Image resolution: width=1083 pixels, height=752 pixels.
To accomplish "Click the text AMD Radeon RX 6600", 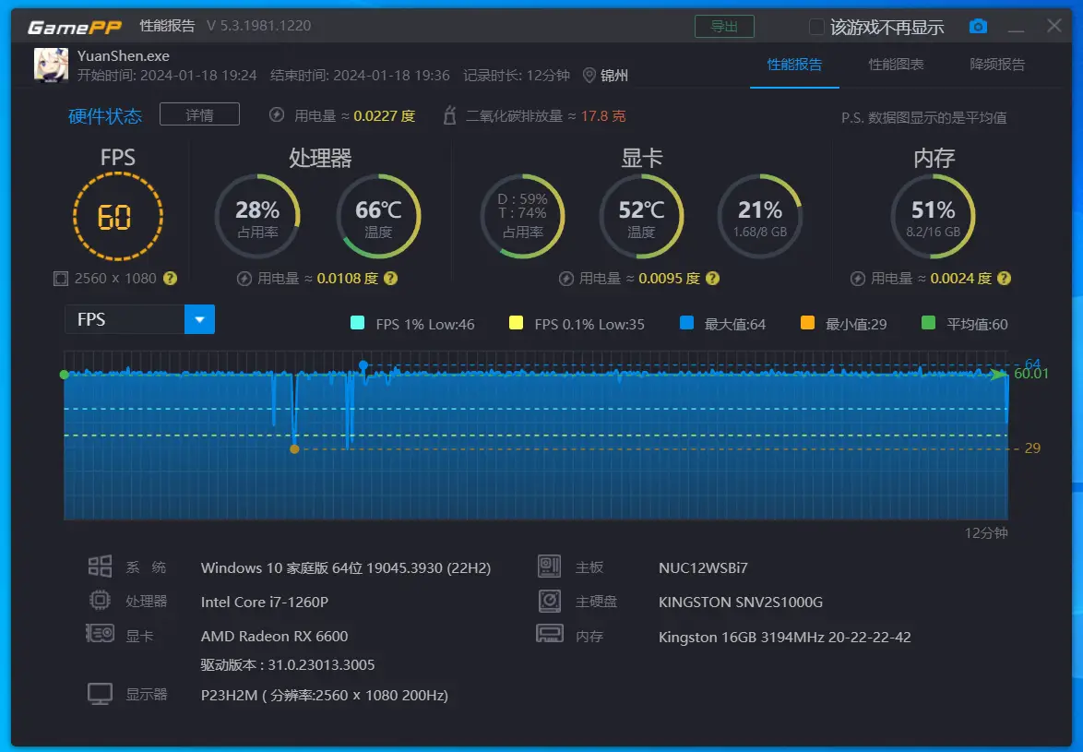I will click(274, 636).
